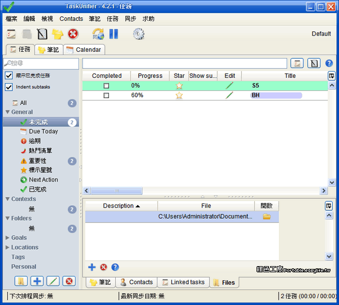This screenshot has width=339, height=305.
Task: Click the quick task input field
Action: [185, 63]
